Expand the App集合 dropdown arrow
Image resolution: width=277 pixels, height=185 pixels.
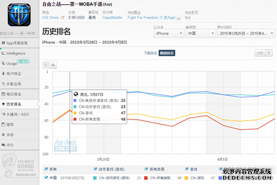click(x=178, y=18)
